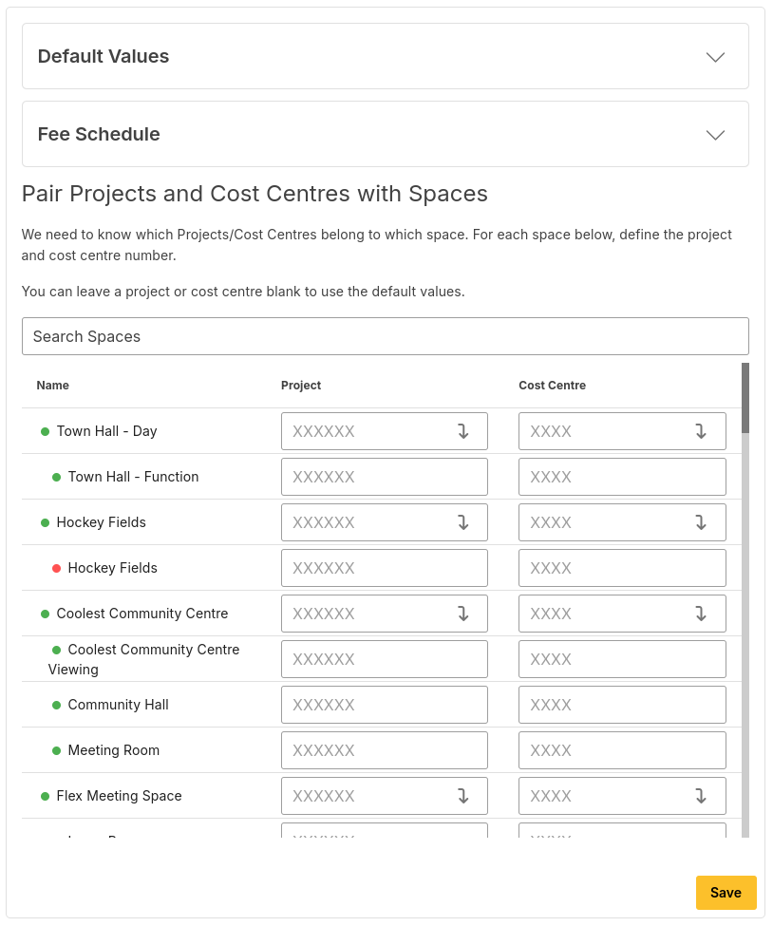Save the space pairings
The width and height of the screenshot is (773, 926).
[726, 893]
